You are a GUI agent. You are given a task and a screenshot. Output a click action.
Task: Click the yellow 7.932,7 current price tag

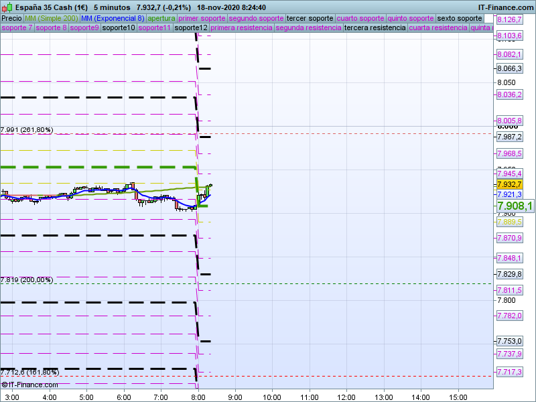(x=509, y=184)
